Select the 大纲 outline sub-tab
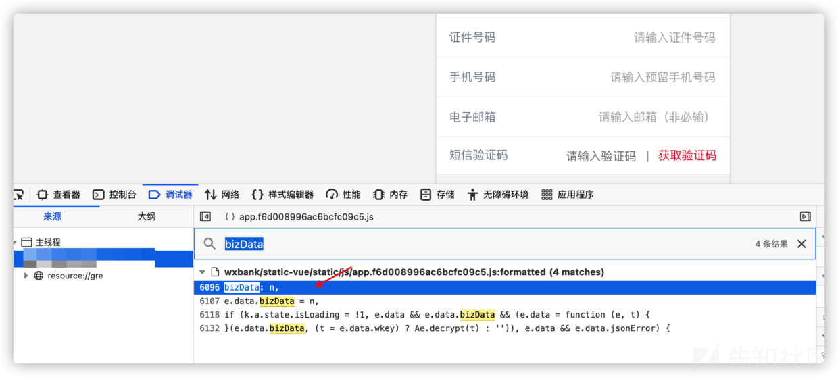 [147, 216]
